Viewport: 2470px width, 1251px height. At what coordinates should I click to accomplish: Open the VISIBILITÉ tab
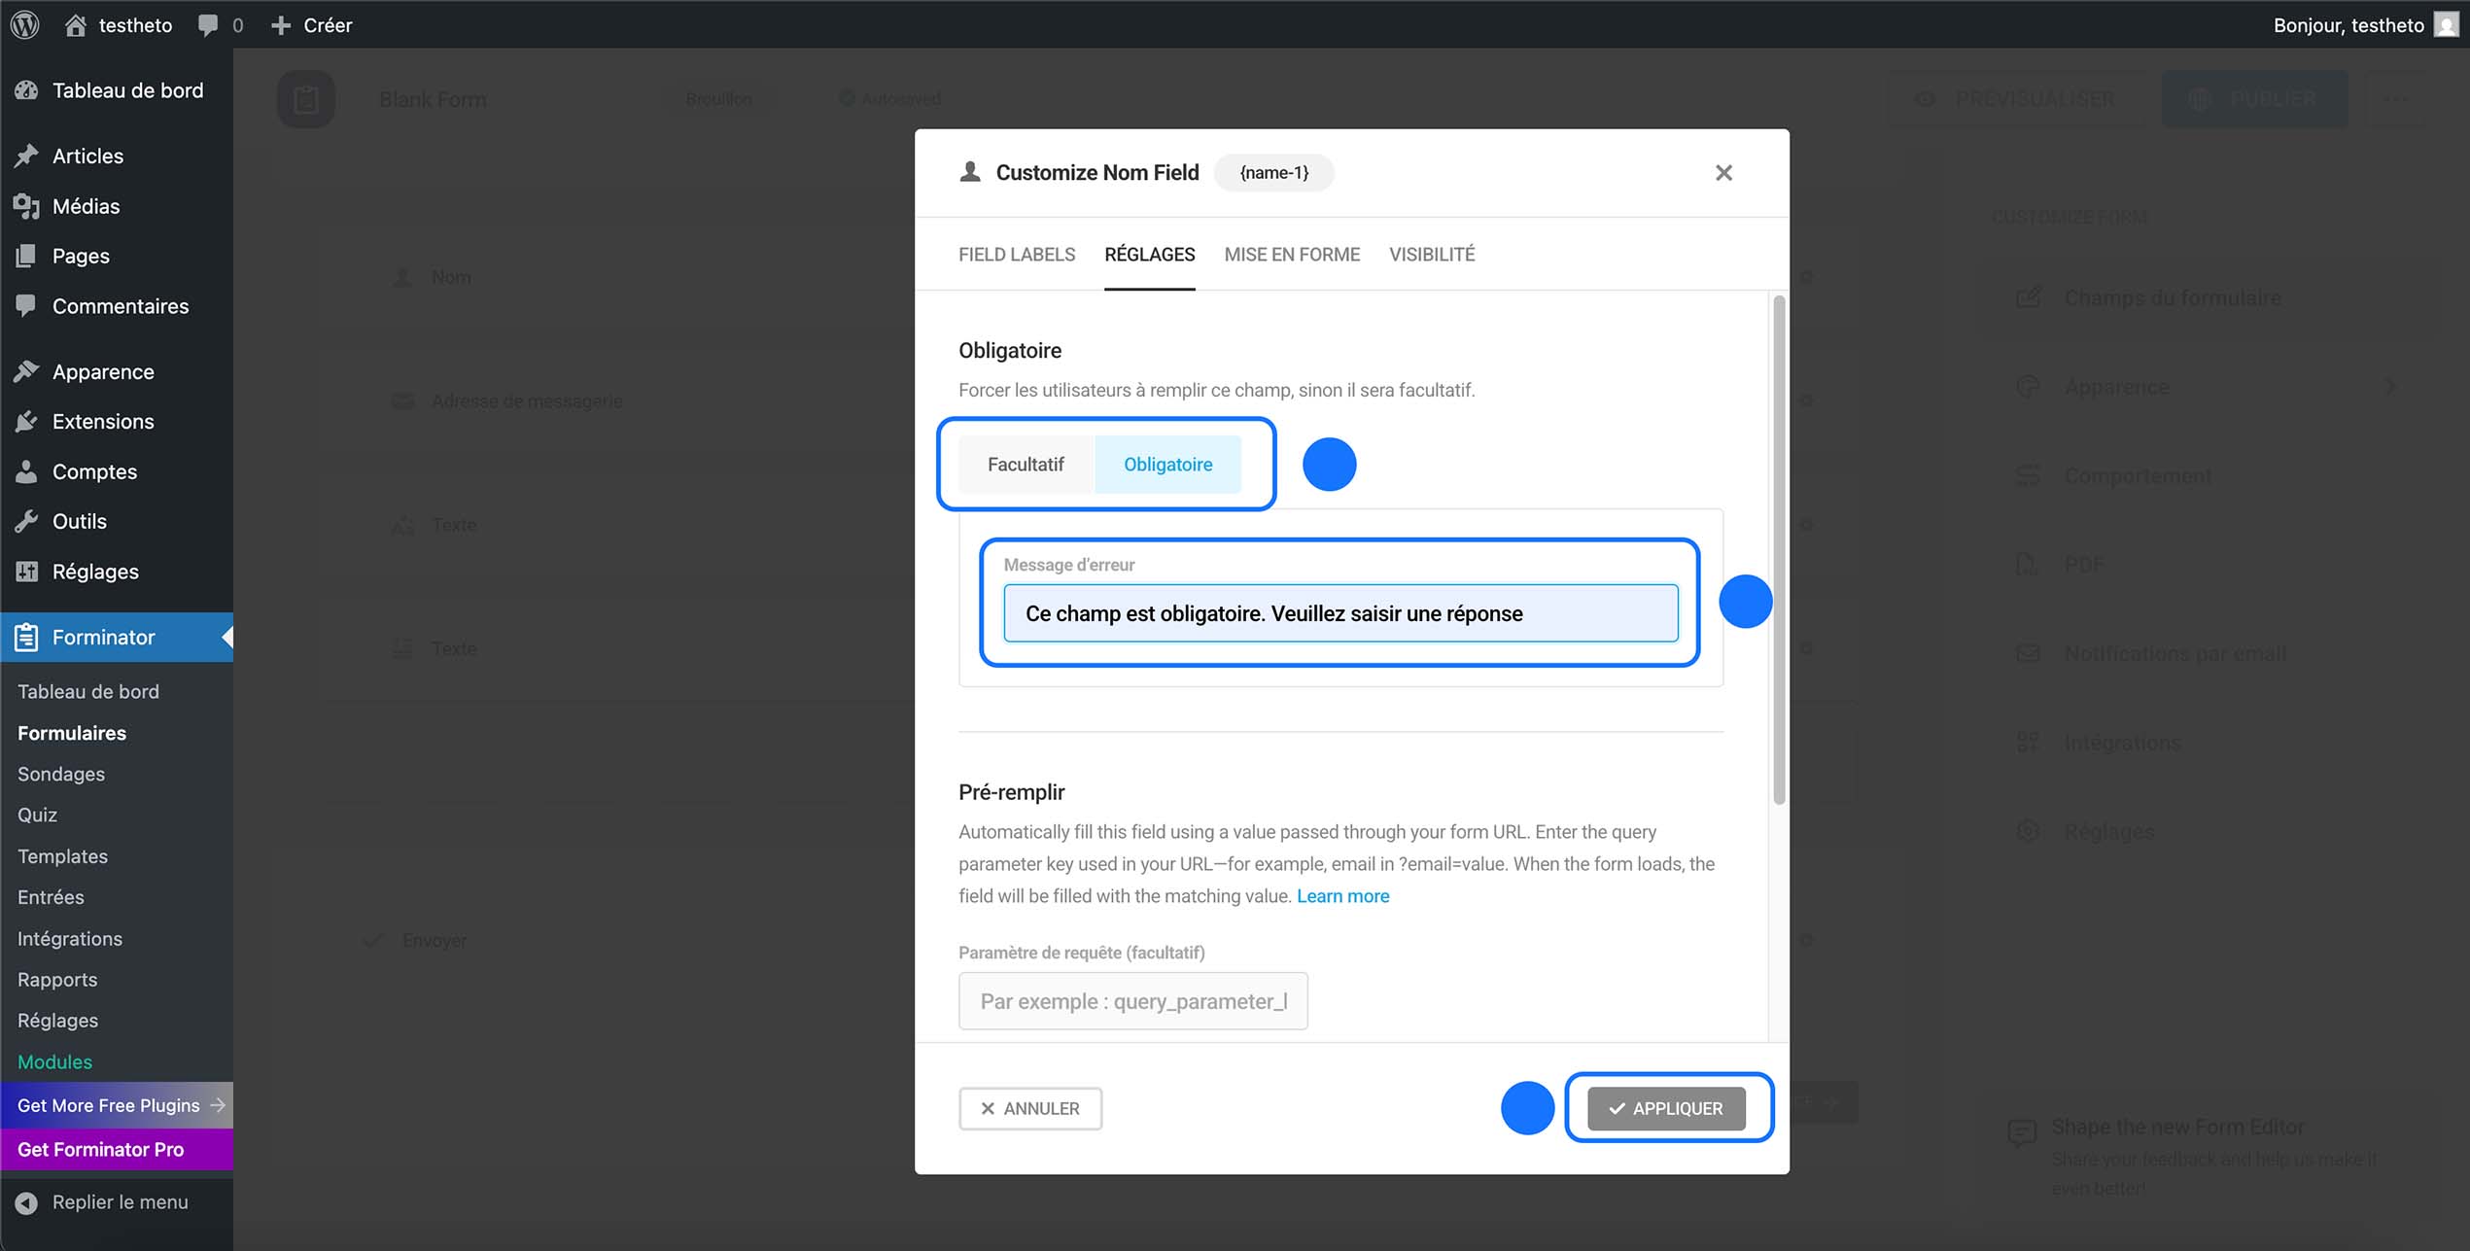tap(1431, 254)
